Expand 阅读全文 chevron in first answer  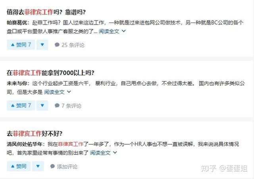click(x=123, y=31)
